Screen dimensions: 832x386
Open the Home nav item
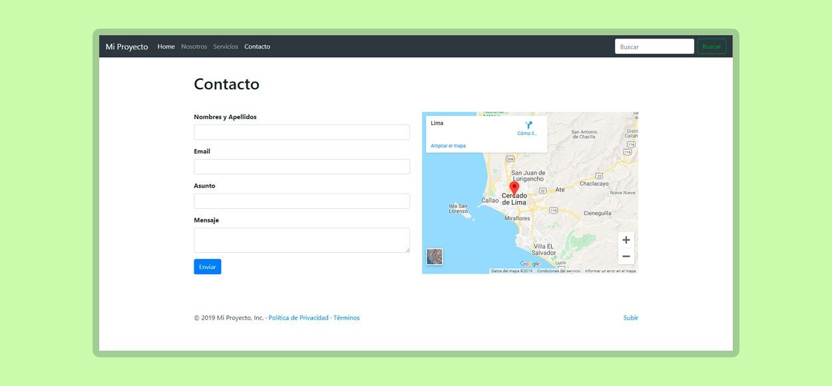[x=166, y=47]
